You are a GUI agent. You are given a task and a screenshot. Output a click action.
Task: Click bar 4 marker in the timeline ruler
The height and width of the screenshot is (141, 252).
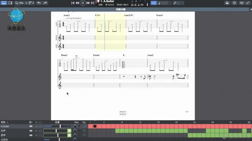coord(104,122)
